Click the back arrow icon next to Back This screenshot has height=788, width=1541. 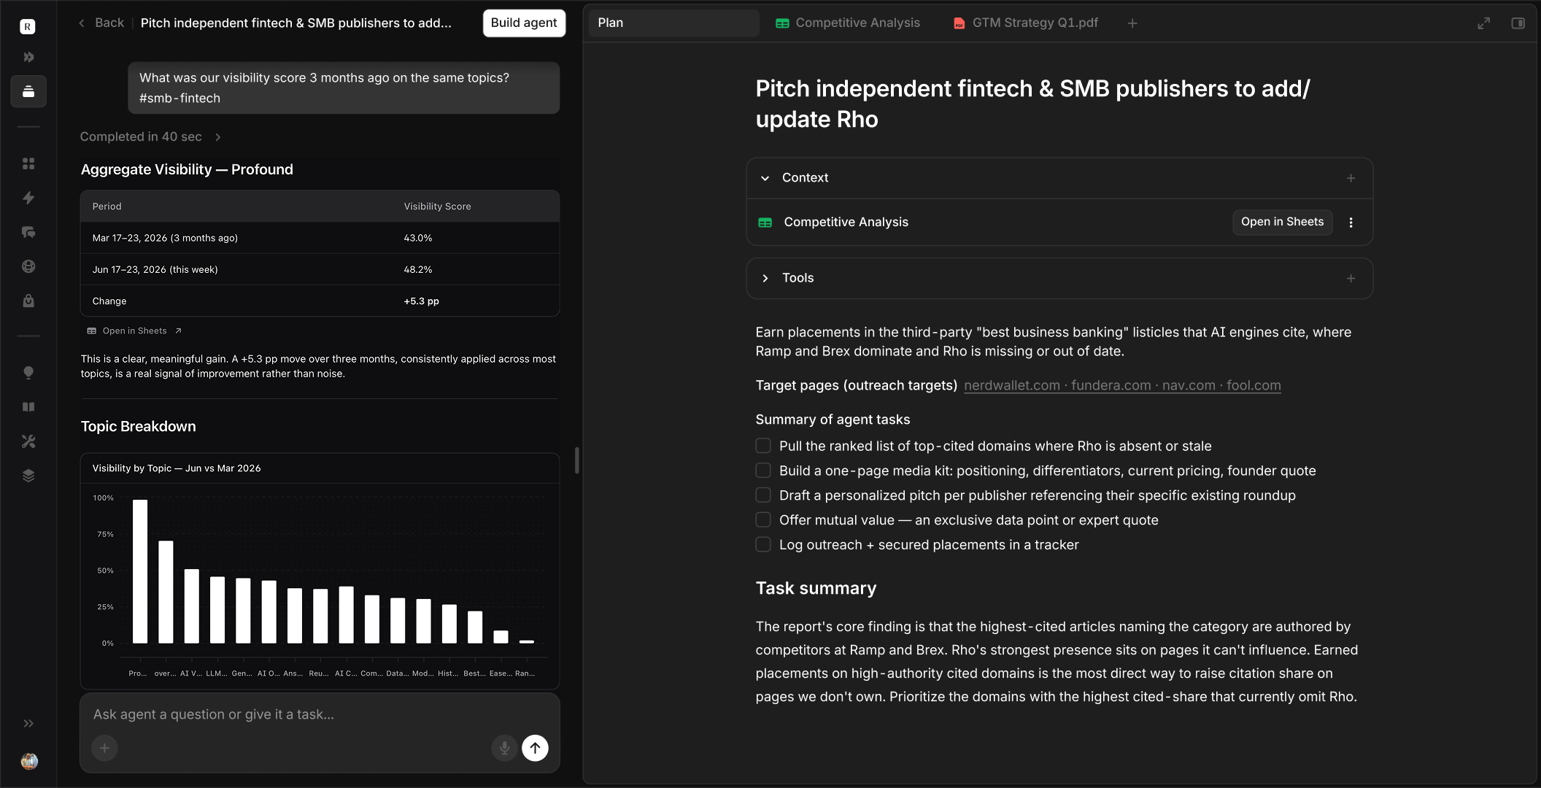tap(82, 23)
